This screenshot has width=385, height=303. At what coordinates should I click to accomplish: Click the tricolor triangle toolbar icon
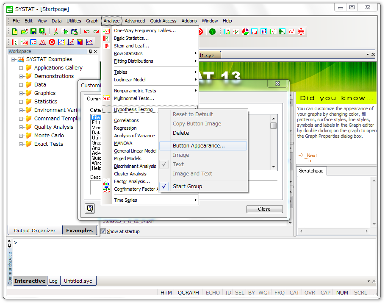coord(80,42)
